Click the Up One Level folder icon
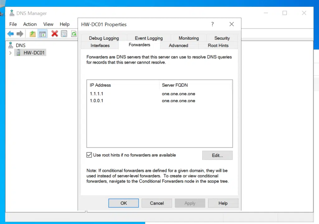The height and width of the screenshot is (224, 319). click(x=33, y=34)
